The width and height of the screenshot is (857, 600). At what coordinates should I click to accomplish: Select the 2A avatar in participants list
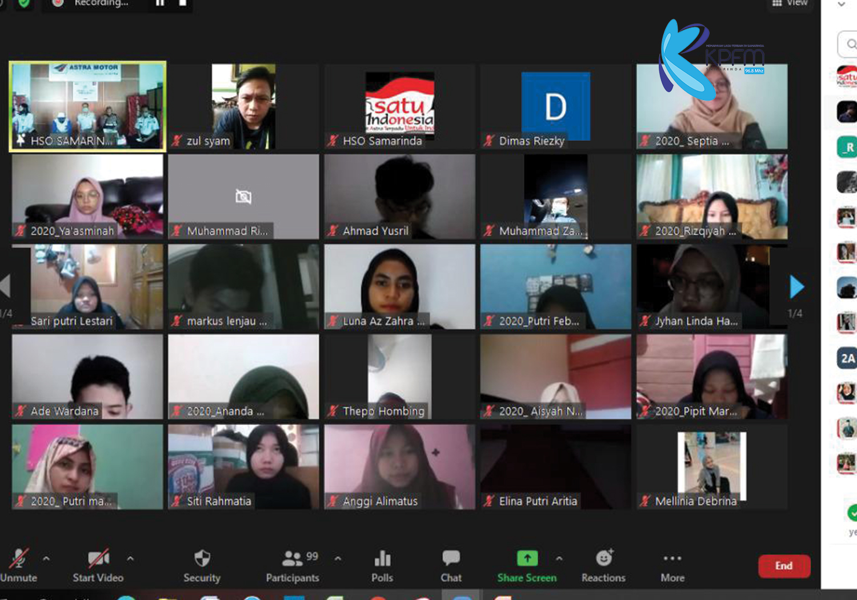(x=847, y=358)
